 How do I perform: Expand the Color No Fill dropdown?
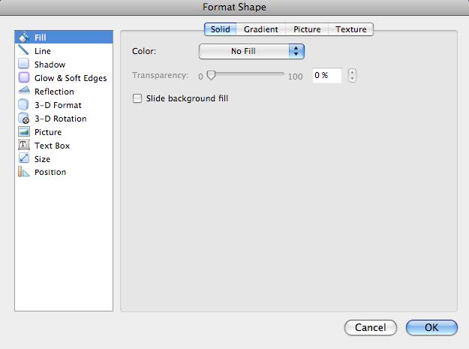(251, 51)
